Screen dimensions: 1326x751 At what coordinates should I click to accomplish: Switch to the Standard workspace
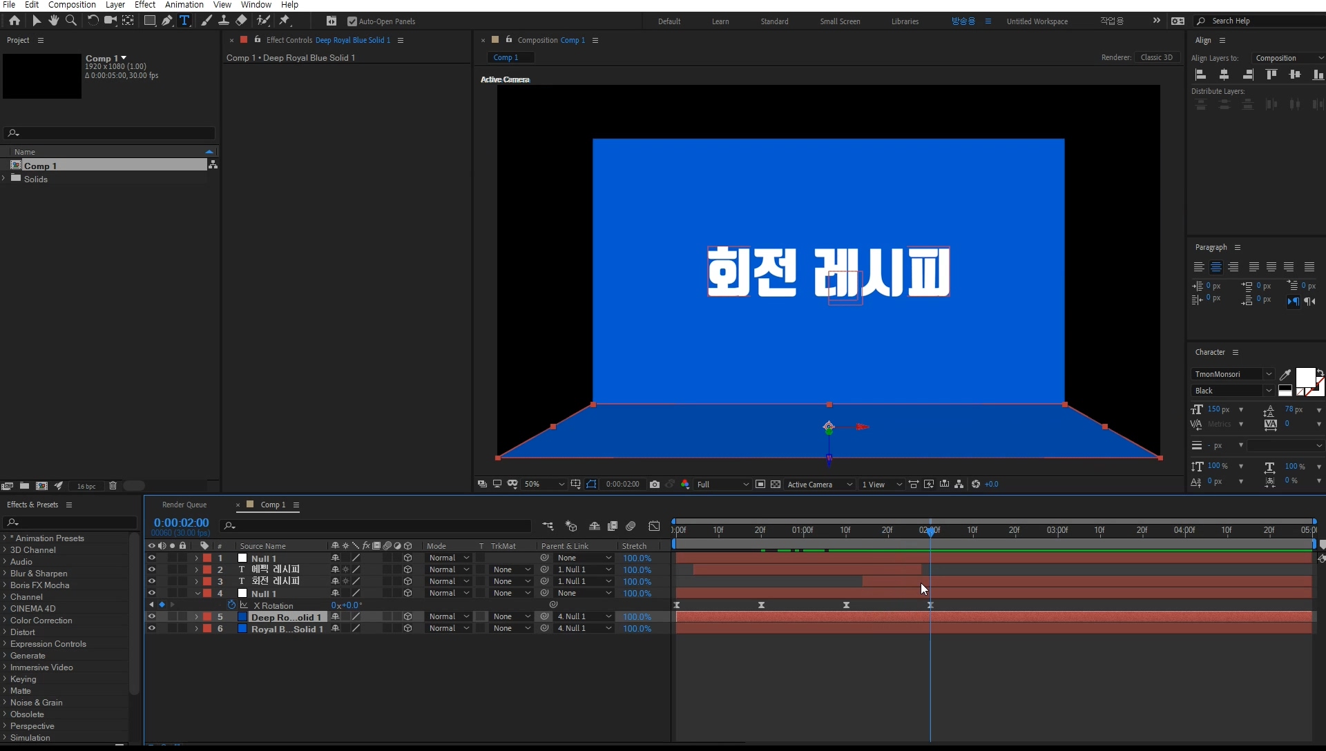tap(774, 21)
